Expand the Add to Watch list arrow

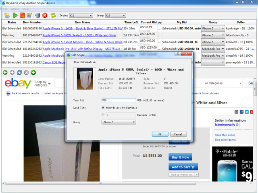(196, 175)
